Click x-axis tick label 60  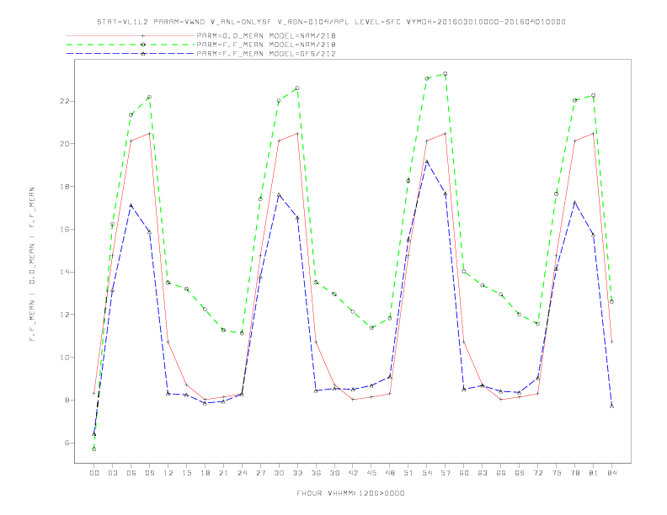(464, 473)
